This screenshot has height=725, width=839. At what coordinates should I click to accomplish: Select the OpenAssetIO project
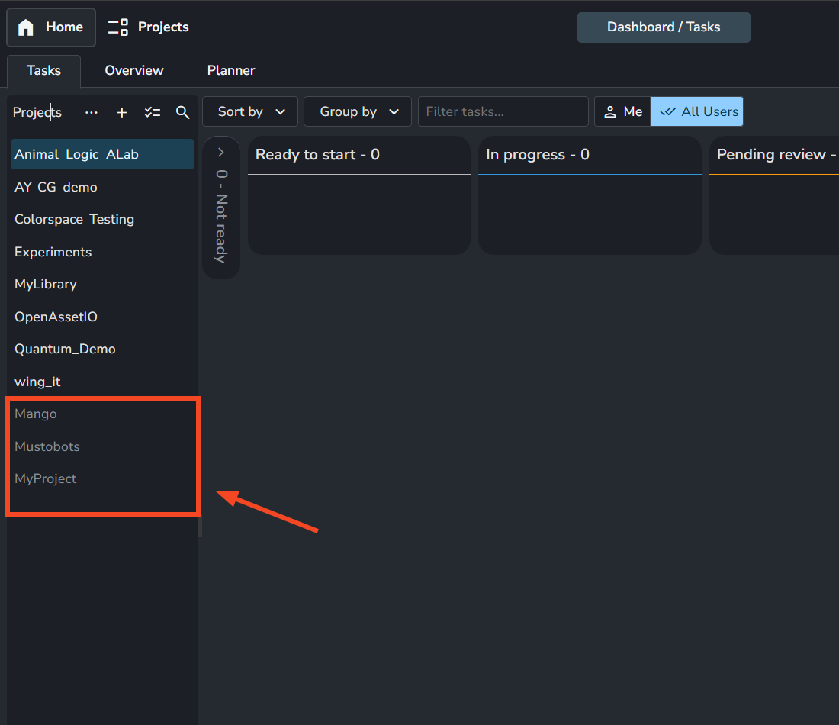pyautogui.click(x=102, y=317)
